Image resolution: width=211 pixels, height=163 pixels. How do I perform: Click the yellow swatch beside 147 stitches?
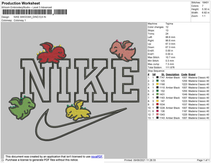157,101
